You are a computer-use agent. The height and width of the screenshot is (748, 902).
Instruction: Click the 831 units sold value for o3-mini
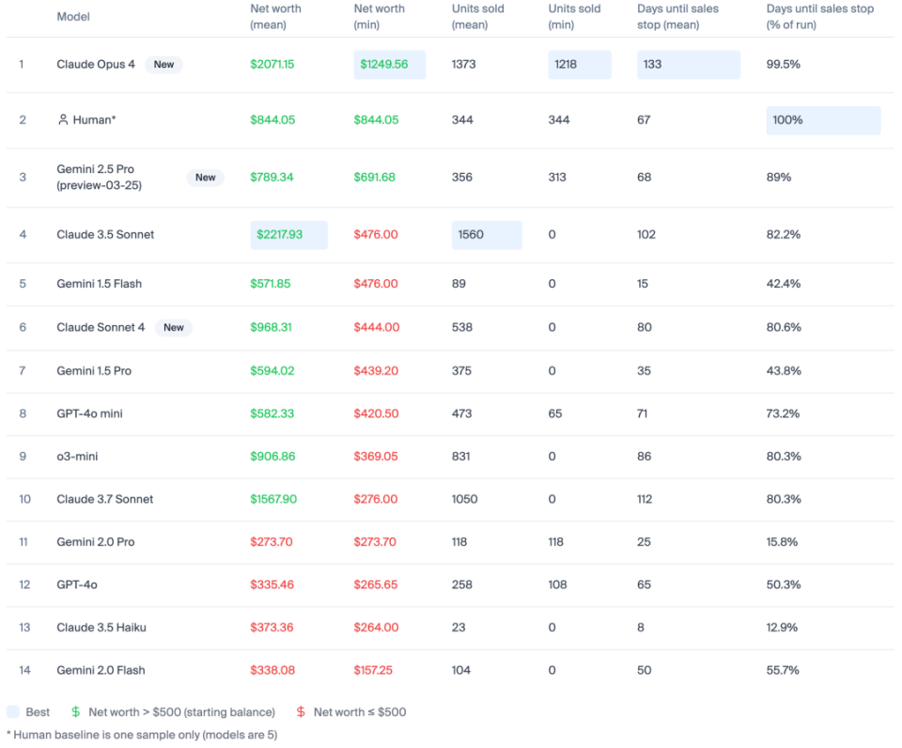[x=460, y=457]
